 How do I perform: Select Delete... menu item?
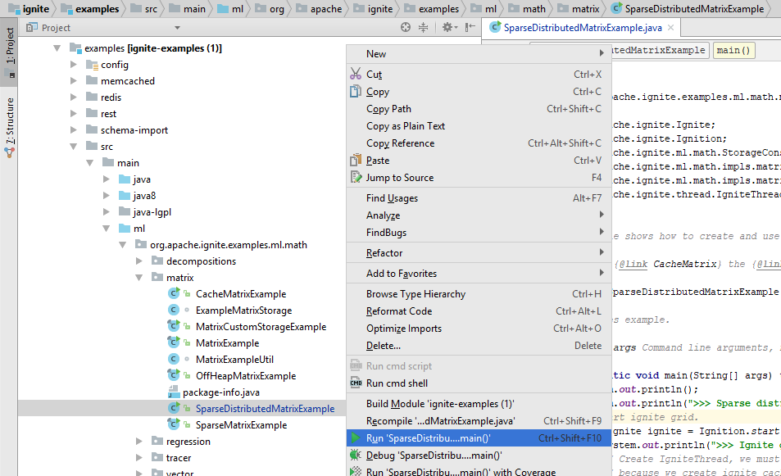[479, 345]
